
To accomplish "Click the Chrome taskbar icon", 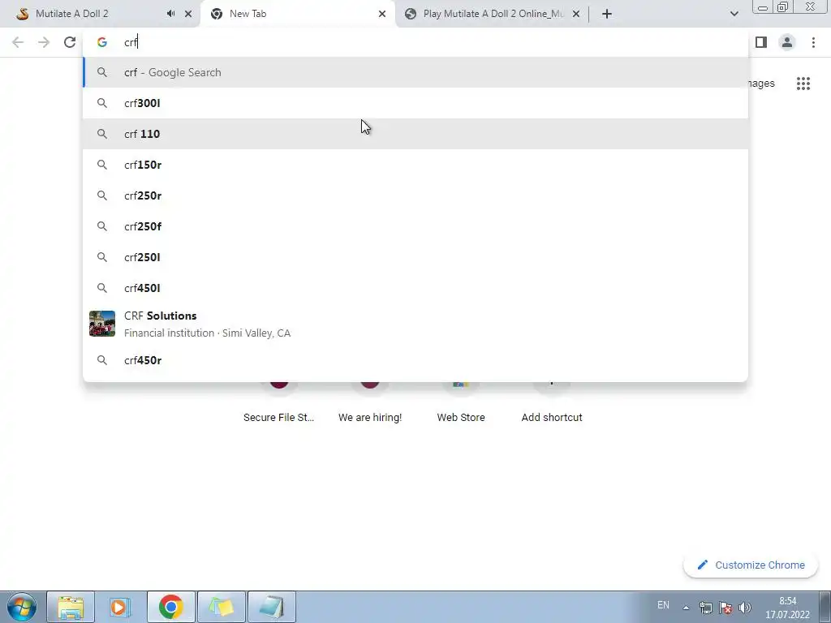I will click(170, 607).
